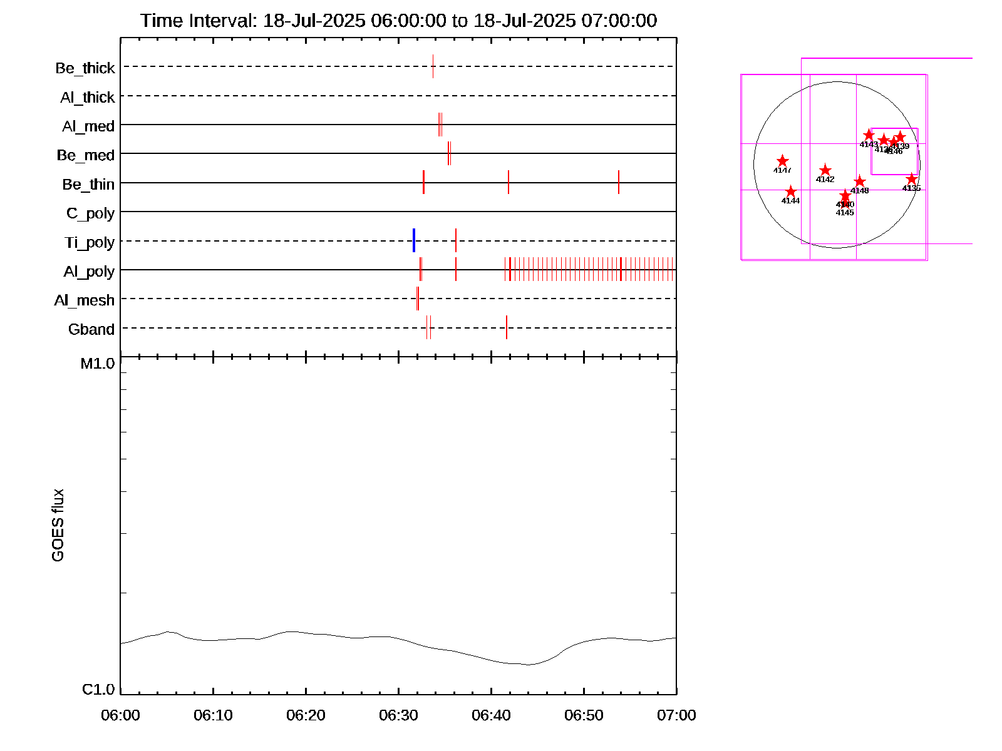The width and height of the screenshot is (1002, 751).
Task: Click the GOES flux axis title
Action: point(58,526)
